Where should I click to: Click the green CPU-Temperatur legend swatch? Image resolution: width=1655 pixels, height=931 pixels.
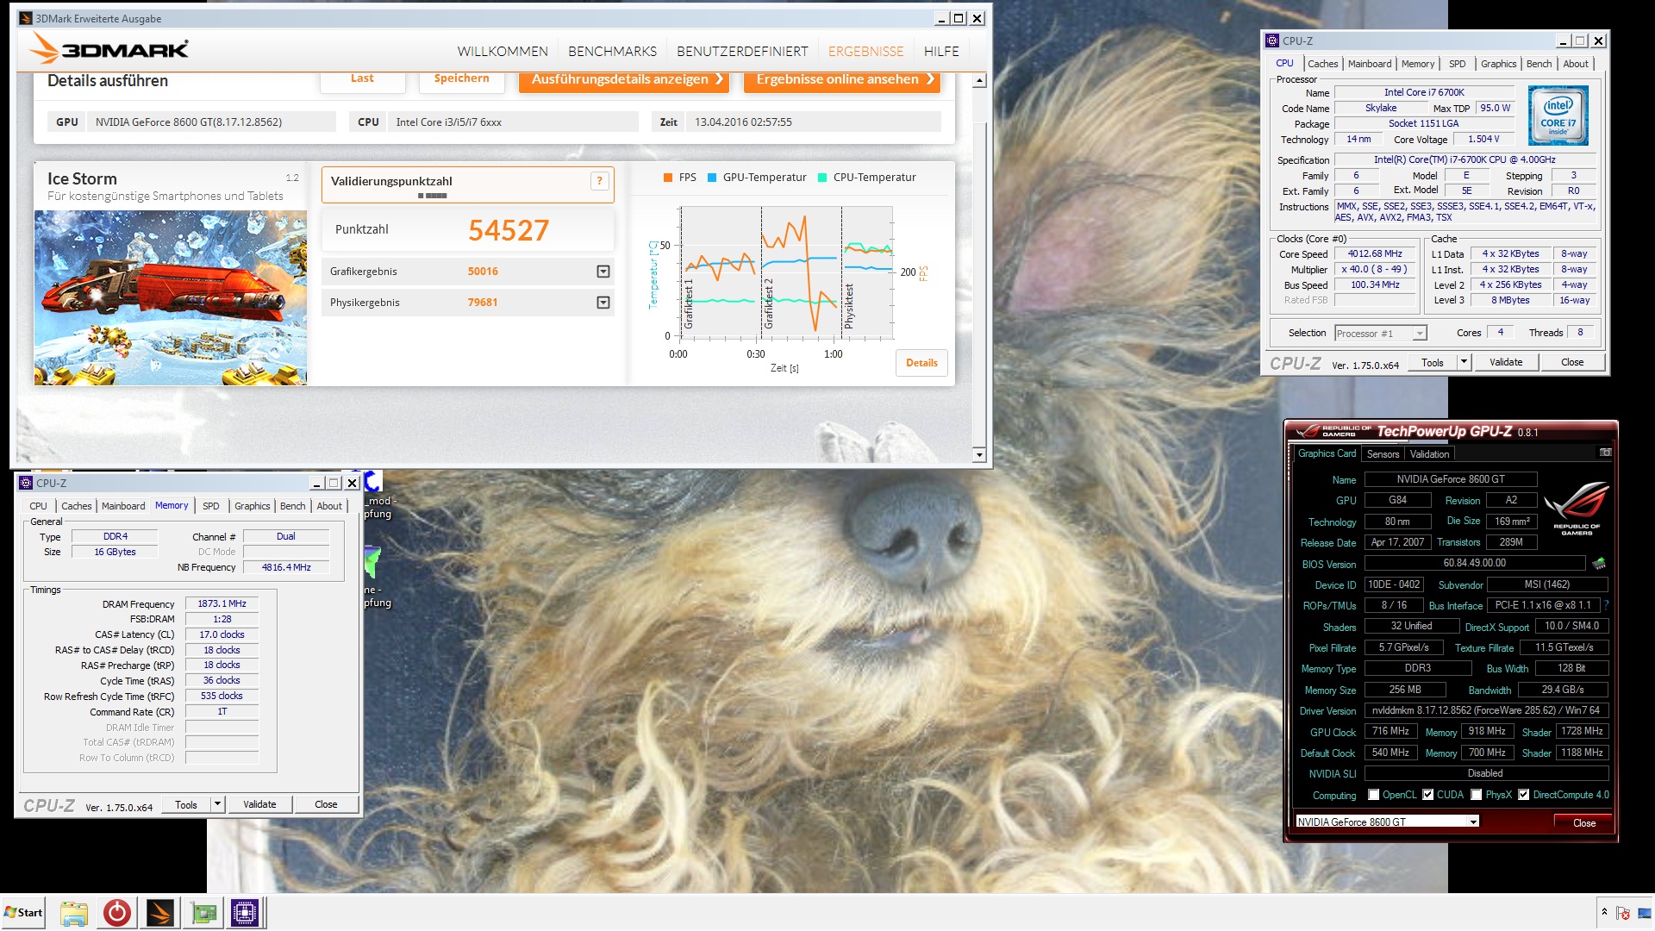[822, 178]
